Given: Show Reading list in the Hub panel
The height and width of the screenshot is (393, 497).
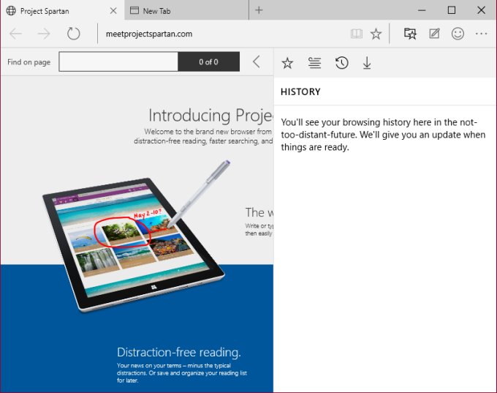Looking at the screenshot, I should click(314, 63).
